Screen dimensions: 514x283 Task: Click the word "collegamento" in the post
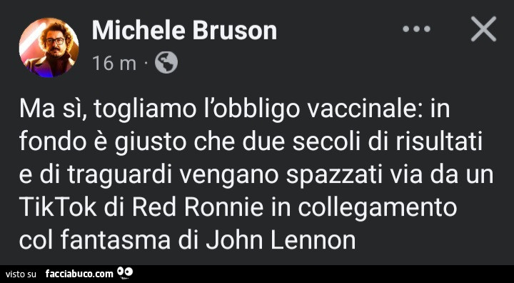(x=378, y=209)
